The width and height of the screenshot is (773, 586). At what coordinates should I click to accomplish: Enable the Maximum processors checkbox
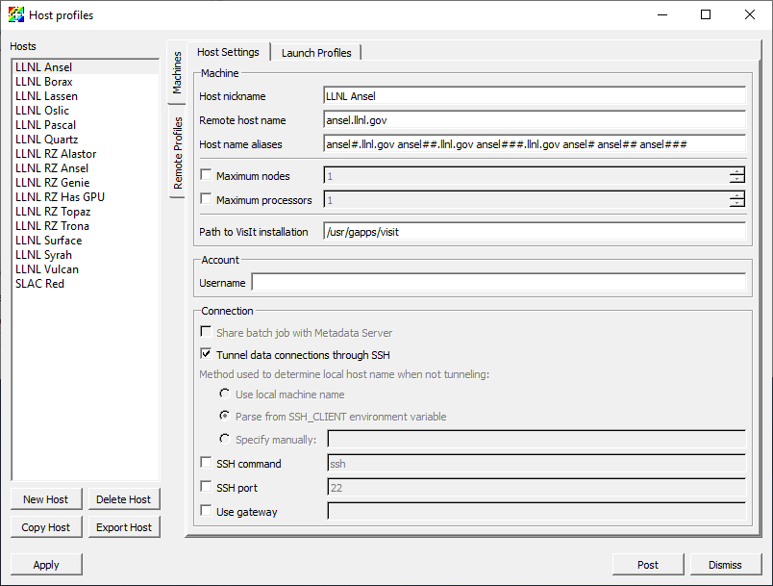206,199
